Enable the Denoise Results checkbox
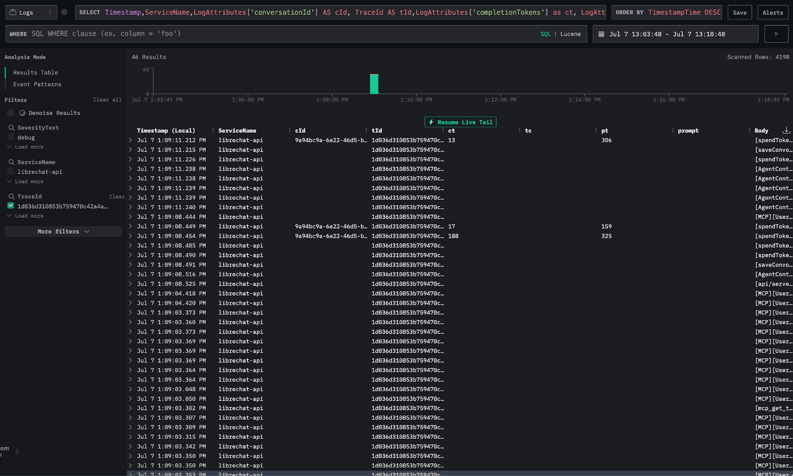Screen dimensions: 793x476 click(x=10, y=113)
